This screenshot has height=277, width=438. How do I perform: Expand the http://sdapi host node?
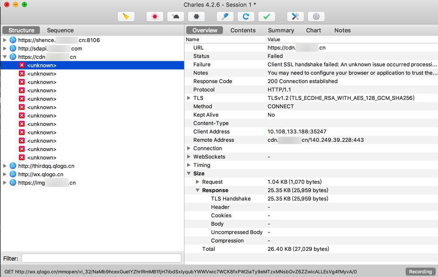point(5,48)
